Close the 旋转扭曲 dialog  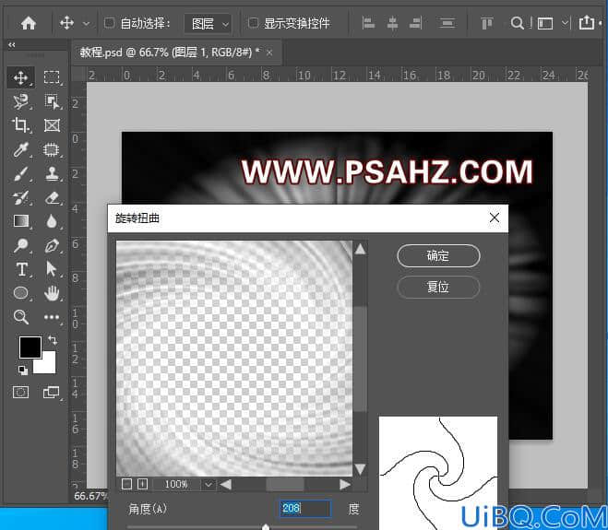495,218
